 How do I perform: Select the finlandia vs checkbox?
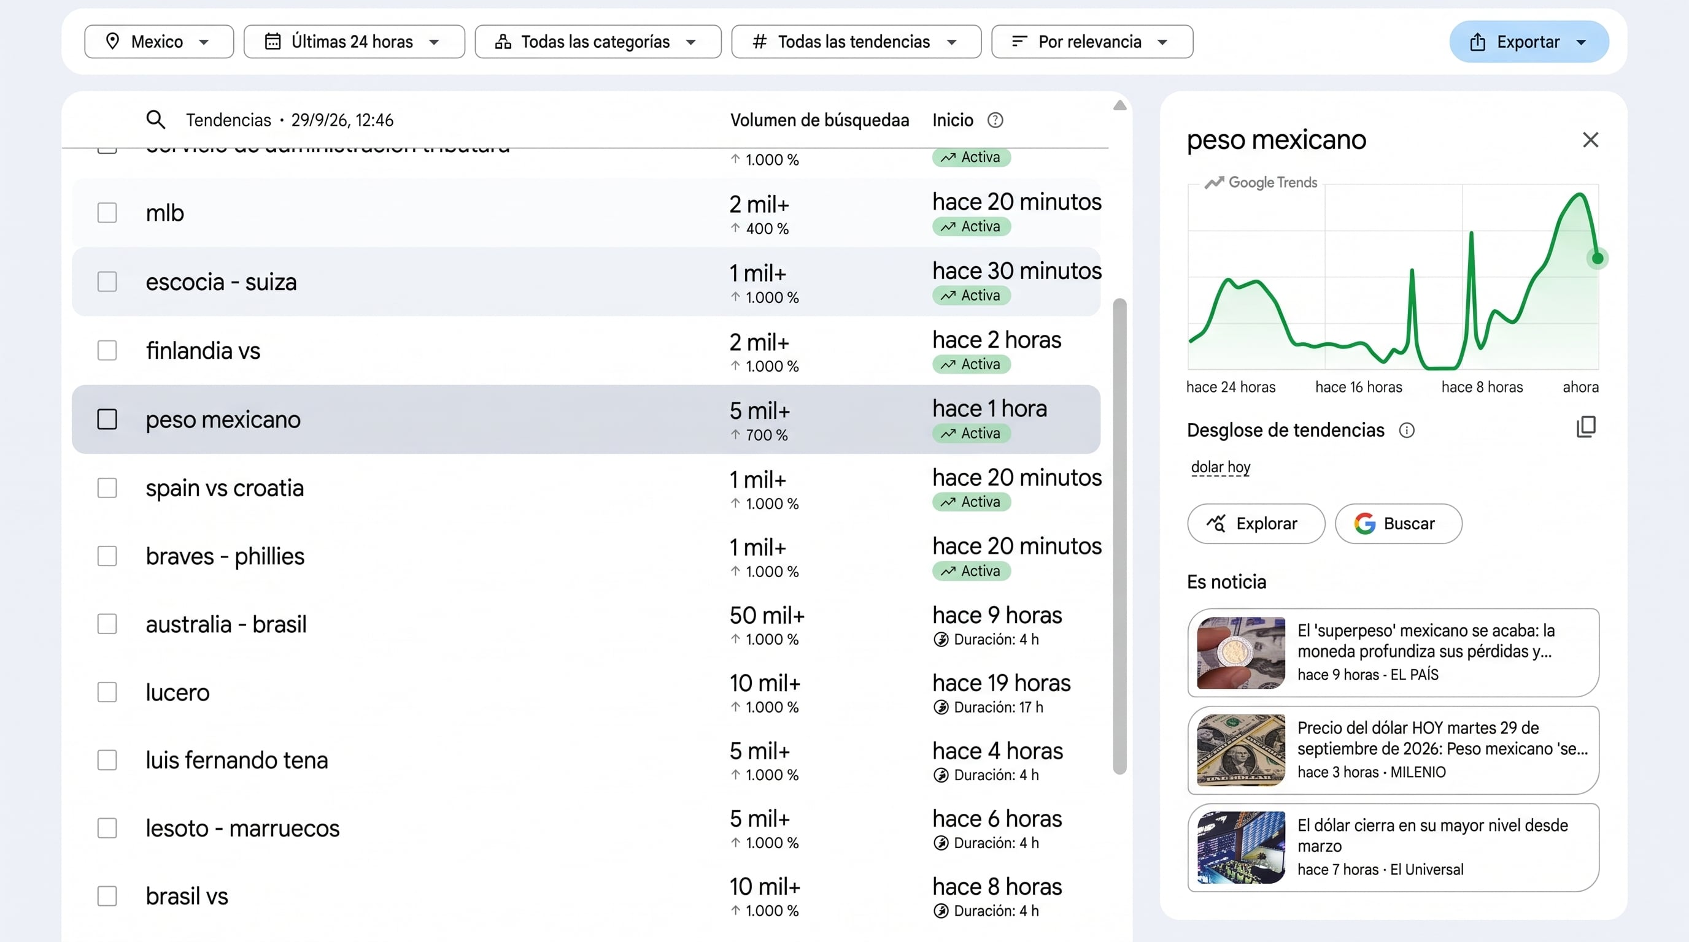point(107,350)
